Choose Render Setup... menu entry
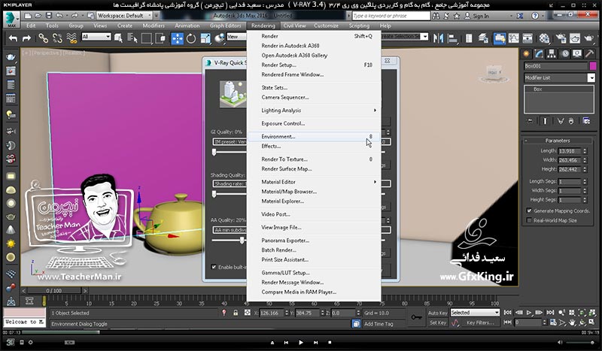602x351 pixels. 314,65
